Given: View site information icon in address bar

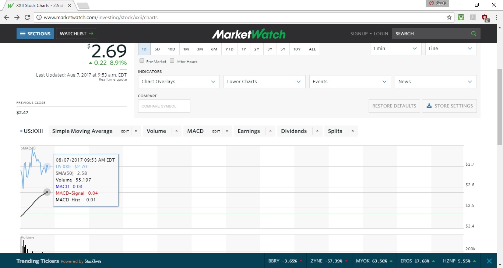Looking at the screenshot, I should (39, 17).
